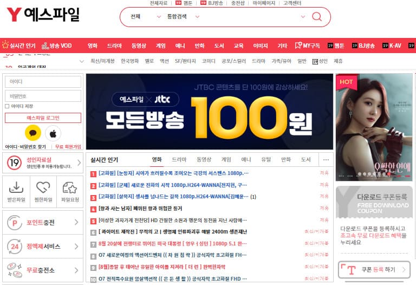Open 19 웹툰 in red navigation bar
Image resolution: width=416 pixels, height=285 pixels.
tap(336, 46)
